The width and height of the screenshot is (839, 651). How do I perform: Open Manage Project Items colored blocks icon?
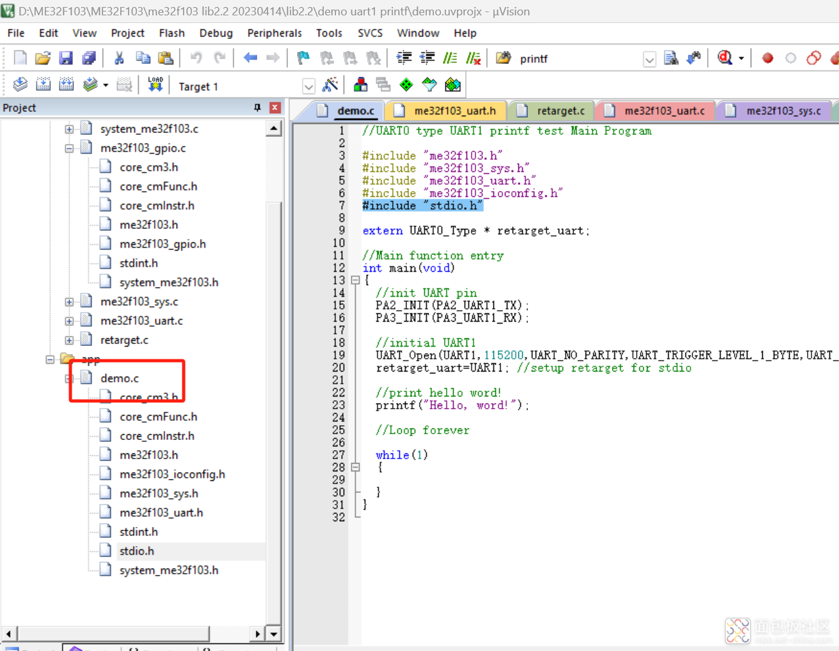(x=360, y=84)
